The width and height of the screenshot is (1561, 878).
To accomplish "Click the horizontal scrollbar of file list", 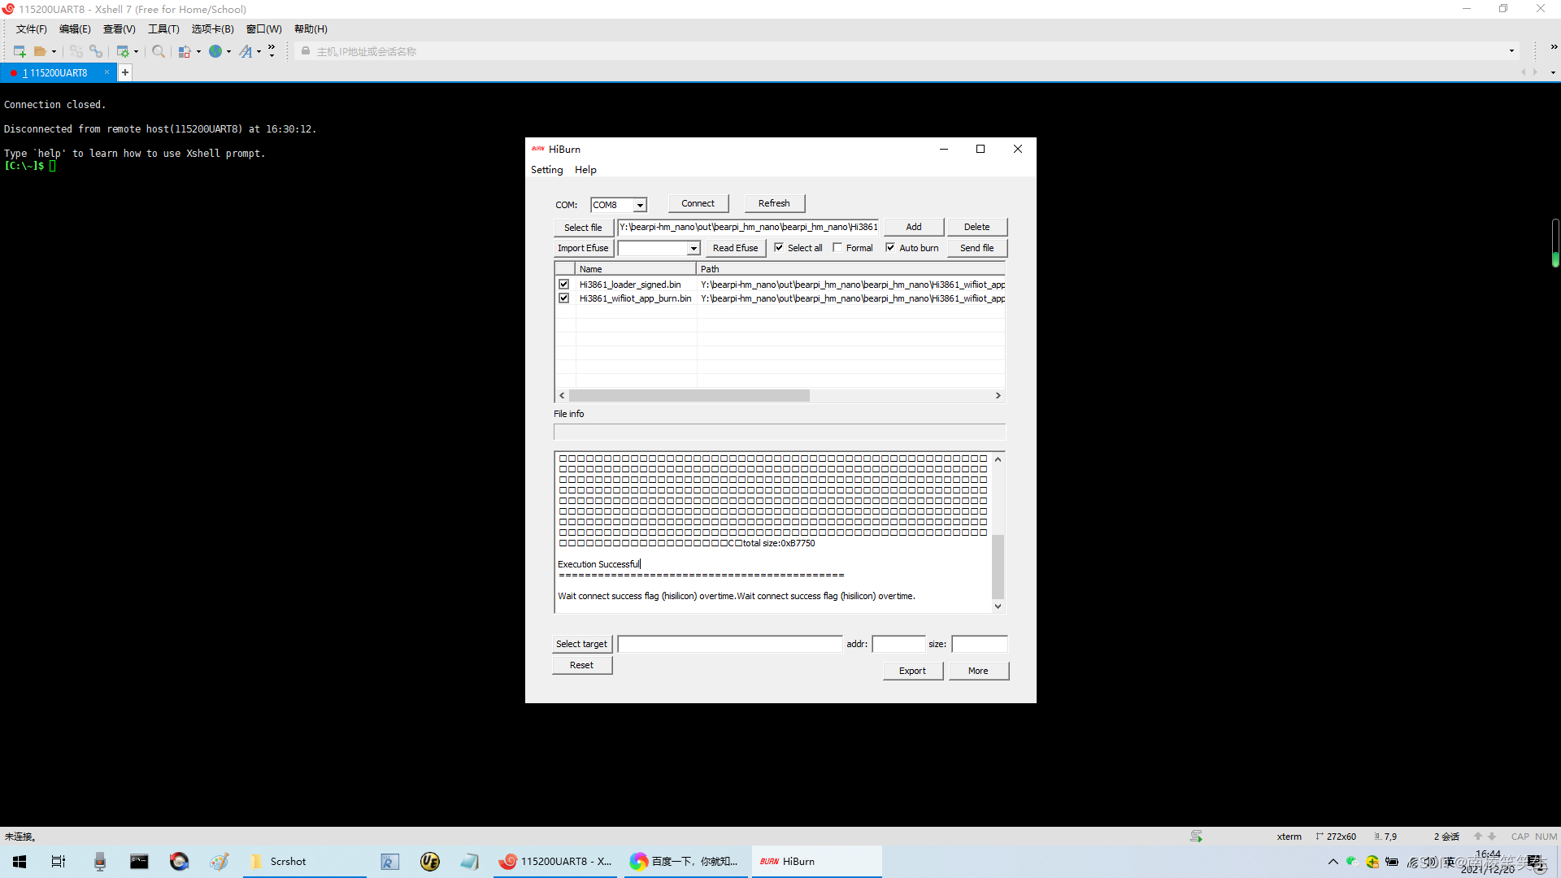I will coord(689,395).
